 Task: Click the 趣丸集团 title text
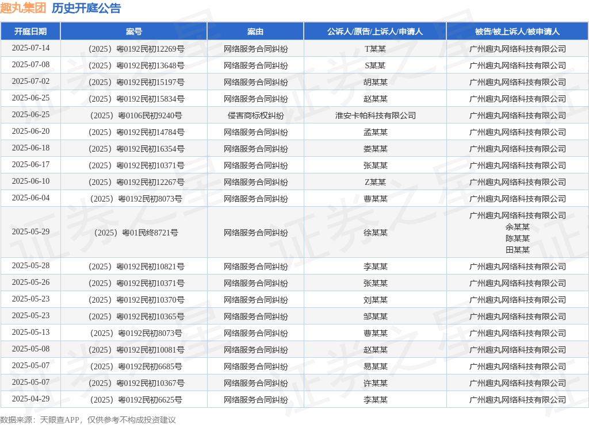coord(23,8)
